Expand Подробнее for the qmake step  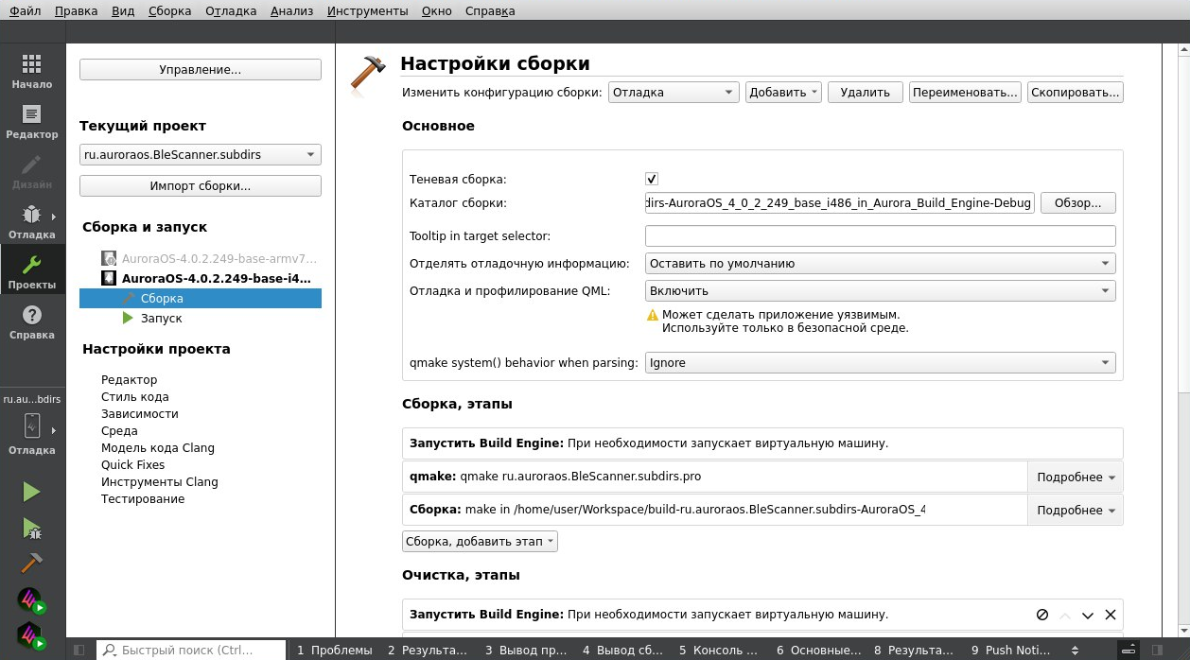click(x=1076, y=478)
